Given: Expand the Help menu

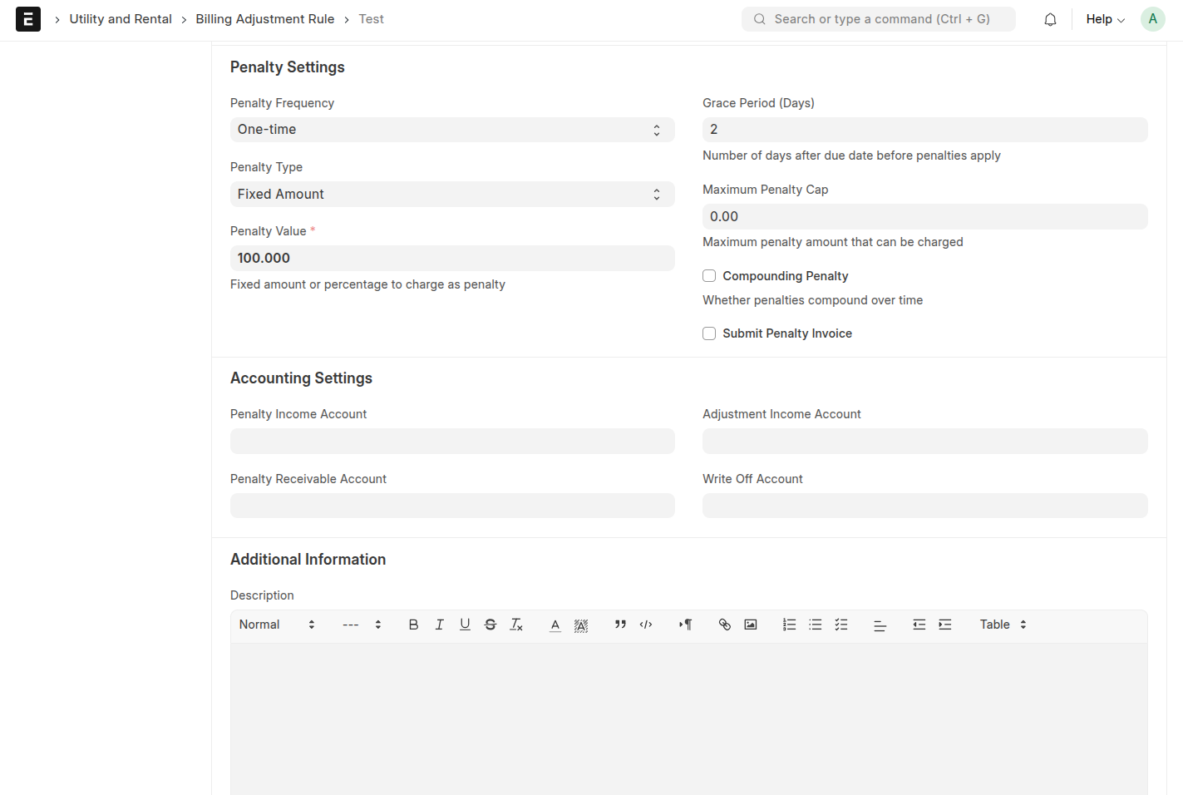Looking at the screenshot, I should pos(1105,19).
